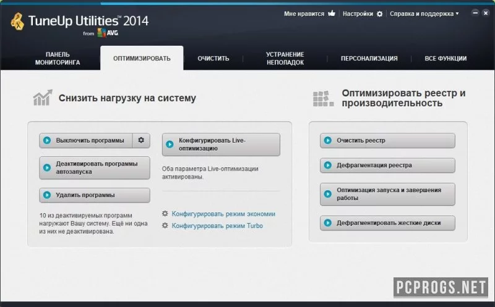Click the play icon on Очистить реестр
495x307 pixels.
click(328, 140)
